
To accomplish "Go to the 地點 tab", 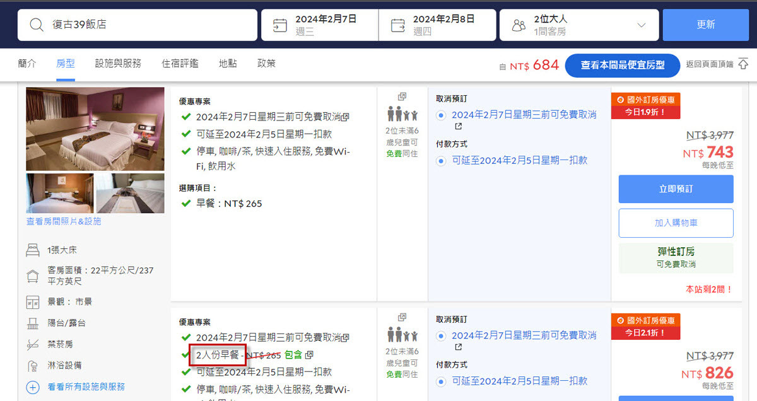I will [228, 64].
